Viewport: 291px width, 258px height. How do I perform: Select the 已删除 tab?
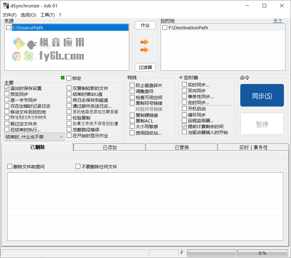38,147
